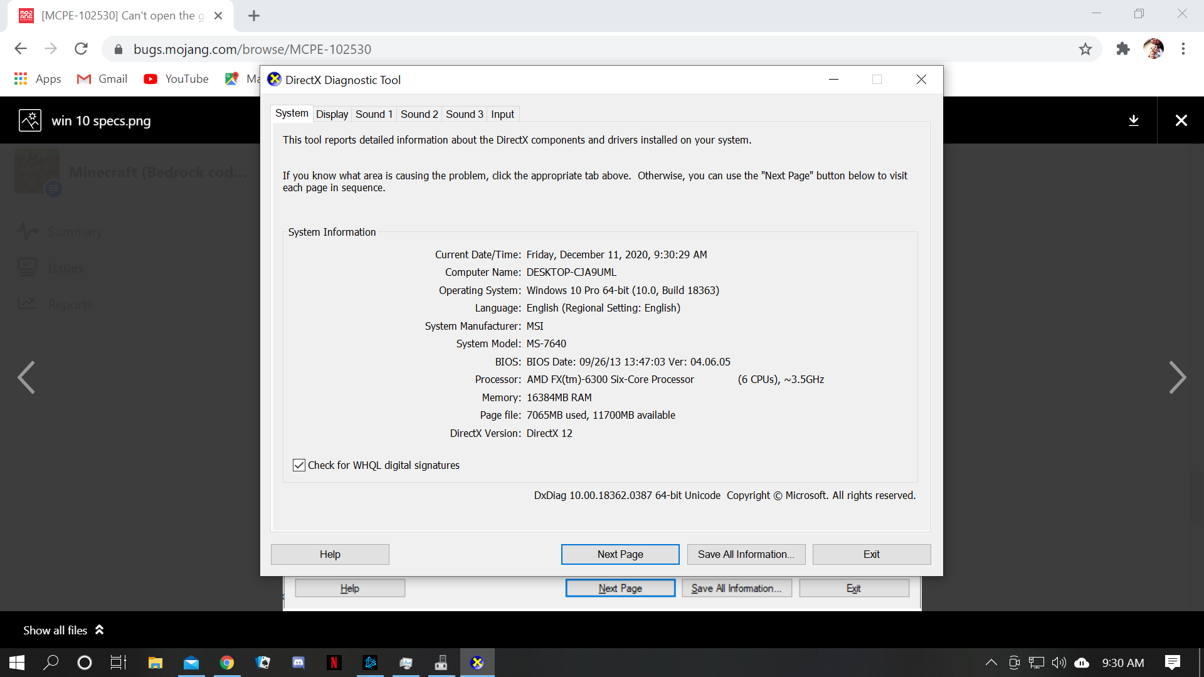Bookmark this page with the star icon
The width and height of the screenshot is (1204, 677).
click(1085, 49)
